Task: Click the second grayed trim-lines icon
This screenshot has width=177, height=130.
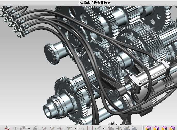Action: (x=52, y=128)
